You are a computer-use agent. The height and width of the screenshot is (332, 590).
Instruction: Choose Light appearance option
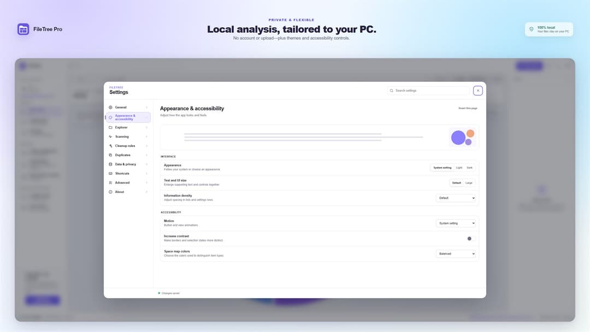tap(459, 168)
